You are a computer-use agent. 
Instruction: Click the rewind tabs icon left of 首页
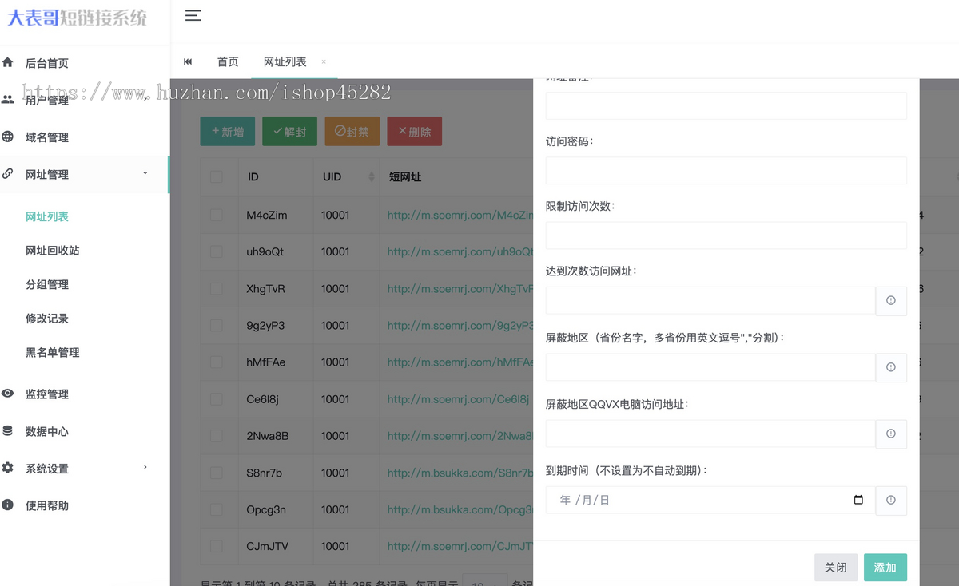coord(188,61)
